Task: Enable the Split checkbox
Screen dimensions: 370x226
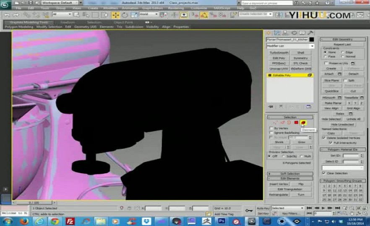Action: coord(345,80)
